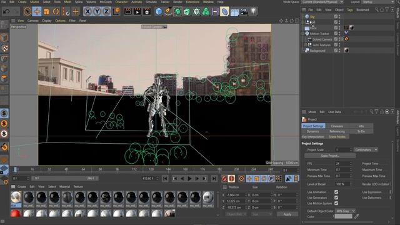Open the Default Object Color dropdown
The image size is (400, 225).
(345, 211)
